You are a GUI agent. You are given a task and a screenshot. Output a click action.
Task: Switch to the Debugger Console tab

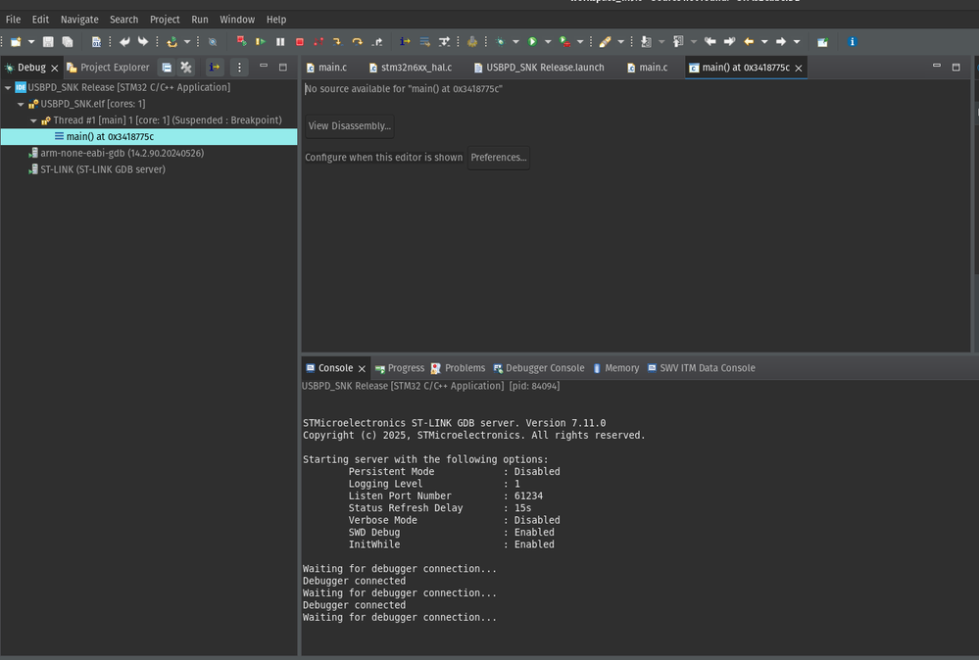point(544,368)
